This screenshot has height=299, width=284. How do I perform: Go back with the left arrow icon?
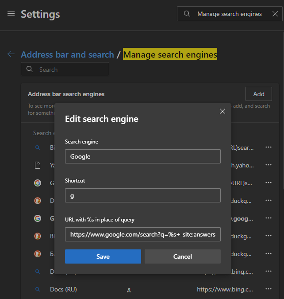click(x=11, y=54)
